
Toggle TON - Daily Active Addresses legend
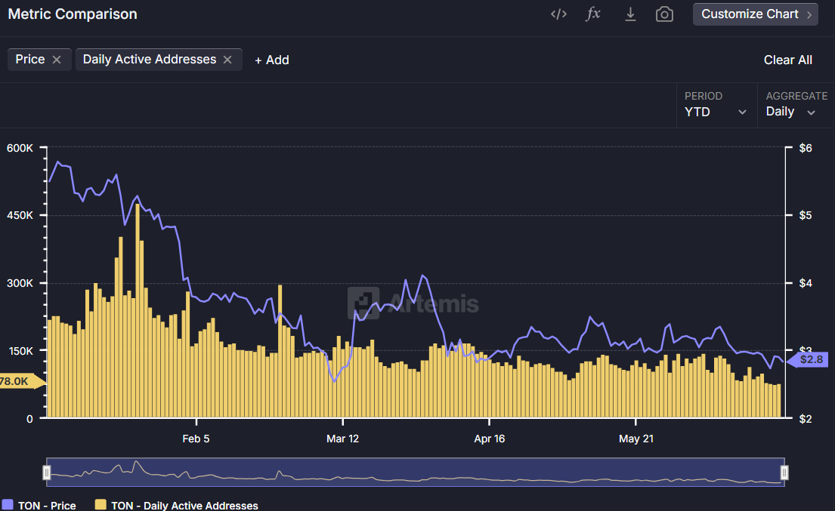point(177,505)
